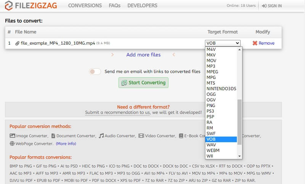The height and width of the screenshot is (184, 305).
Task: Click the Target Format column header
Action: click(223, 32)
